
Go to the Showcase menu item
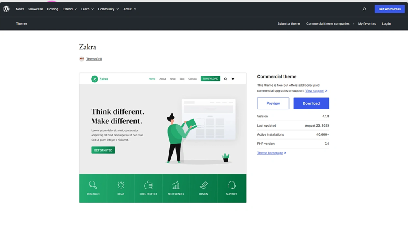[35, 9]
